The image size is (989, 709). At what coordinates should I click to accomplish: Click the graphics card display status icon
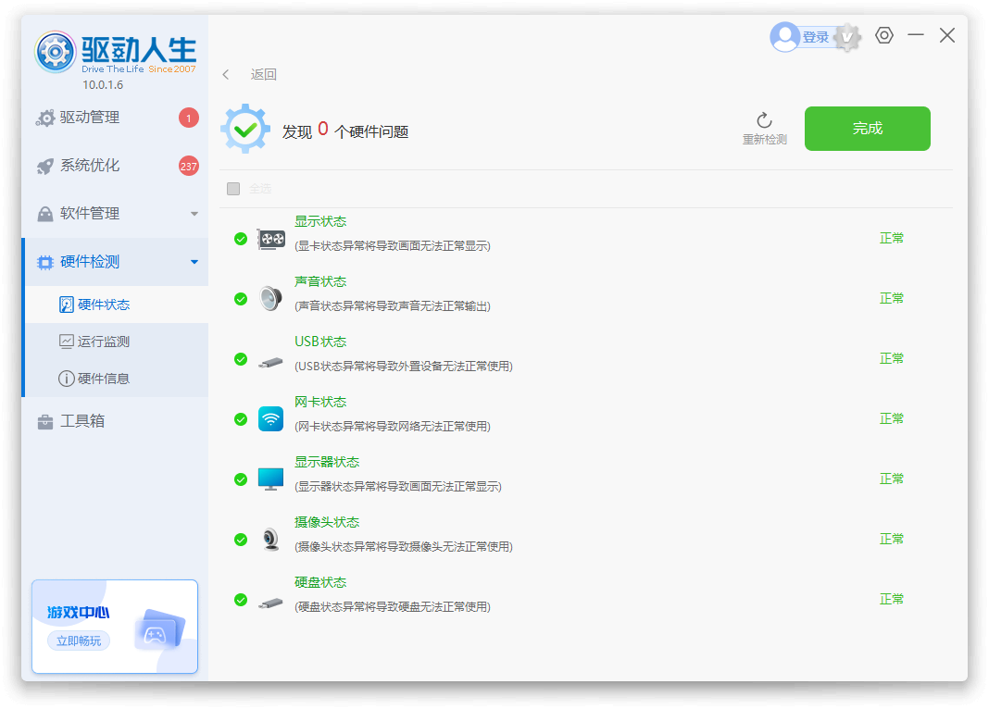coord(271,239)
